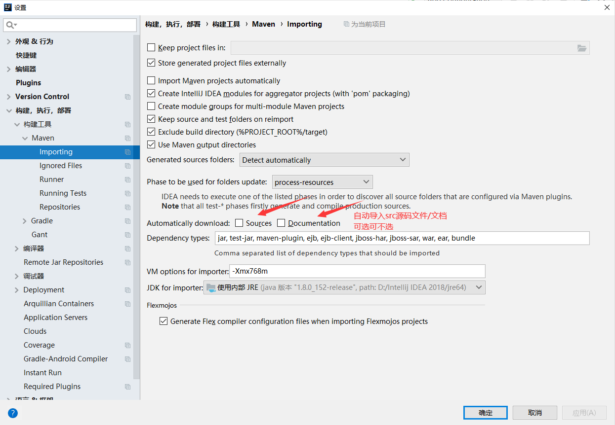Select the Runner settings page

coord(52,179)
